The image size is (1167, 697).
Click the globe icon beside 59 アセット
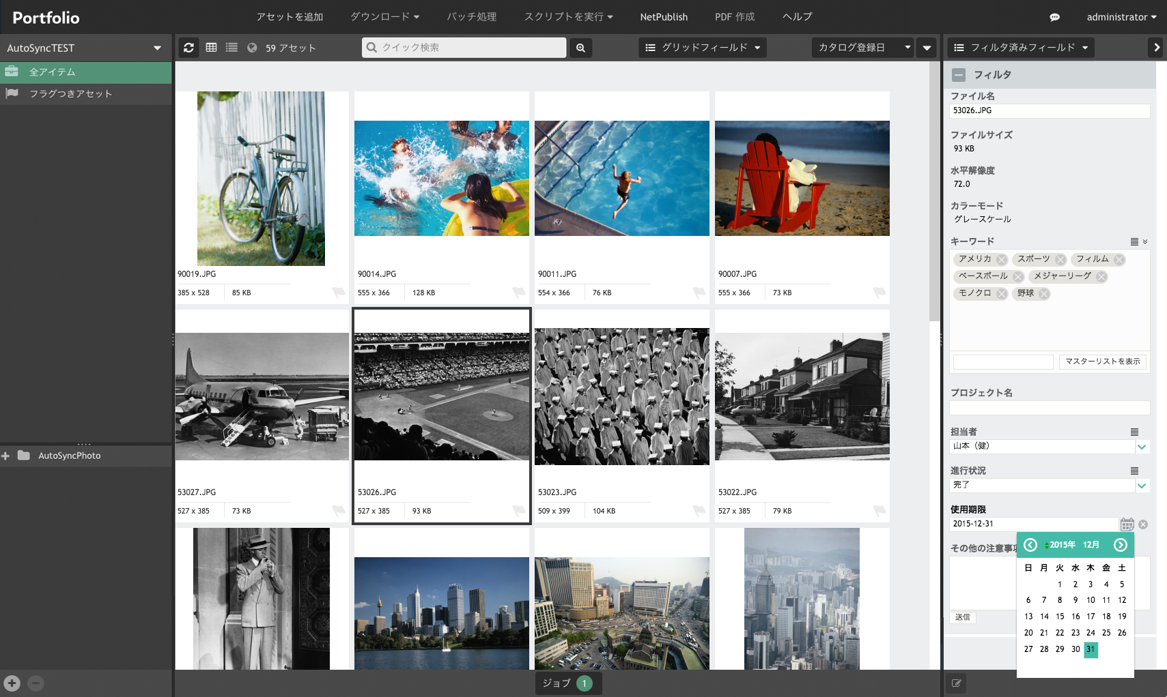pyautogui.click(x=252, y=48)
